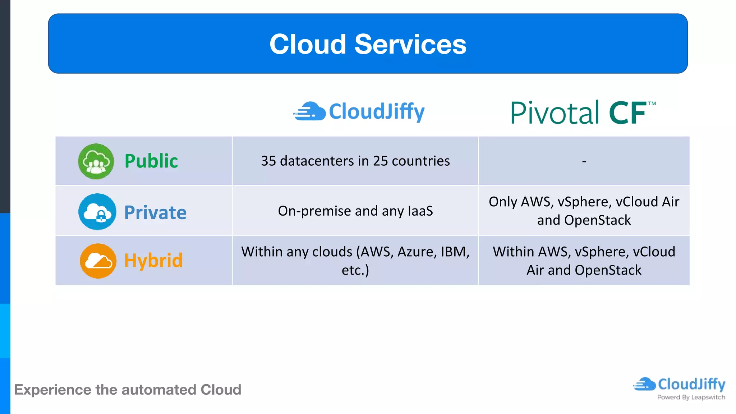
Task: Select the Cloud Services title banner
Action: click(x=368, y=44)
